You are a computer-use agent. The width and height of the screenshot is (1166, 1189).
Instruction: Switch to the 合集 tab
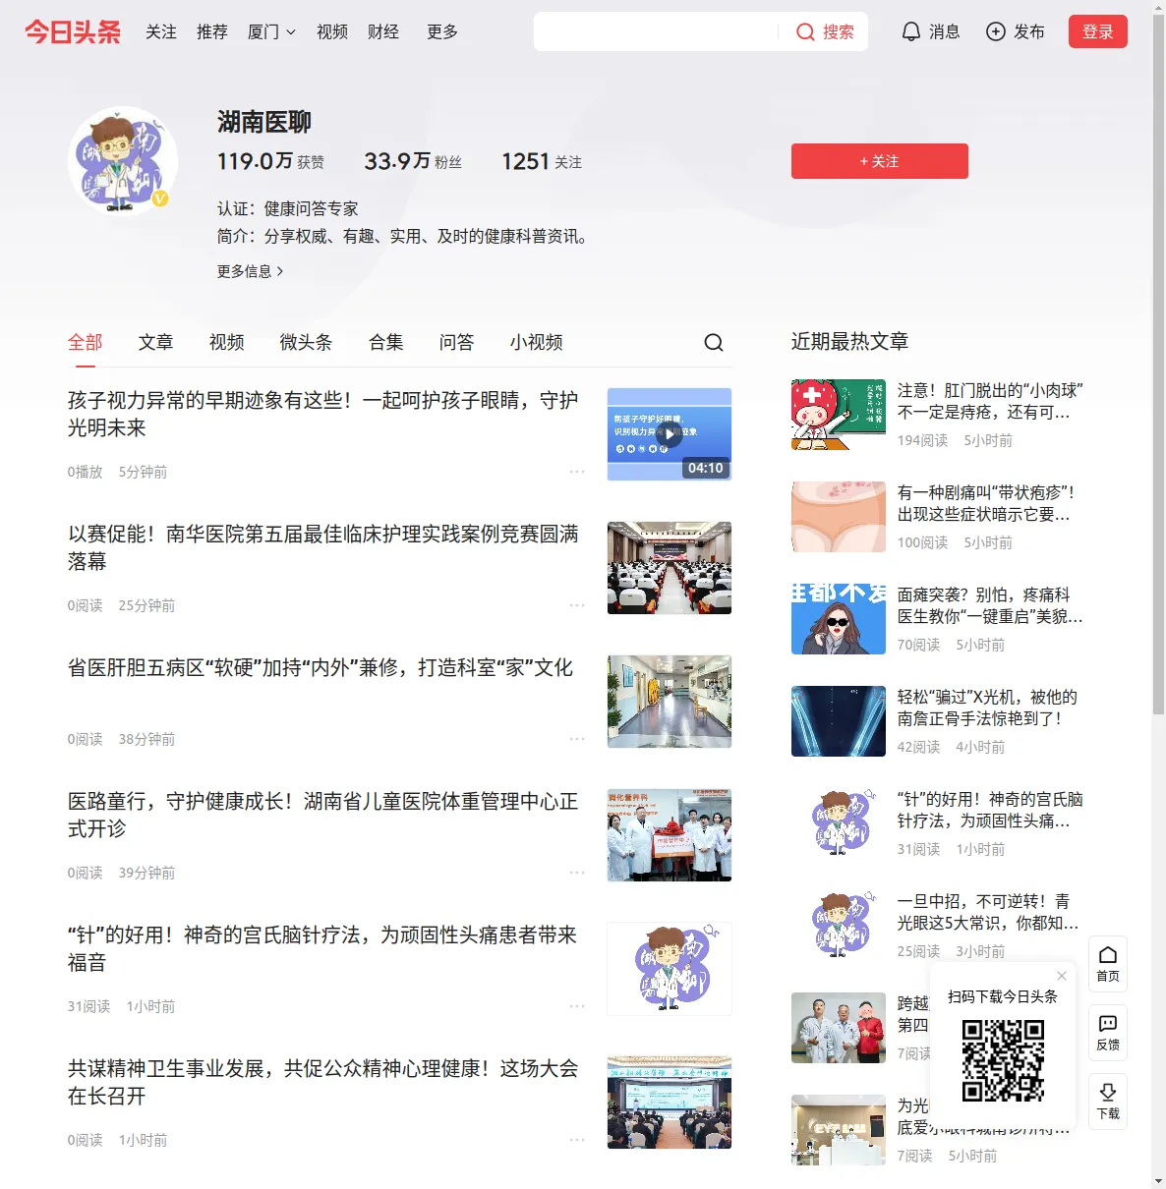[x=386, y=342]
